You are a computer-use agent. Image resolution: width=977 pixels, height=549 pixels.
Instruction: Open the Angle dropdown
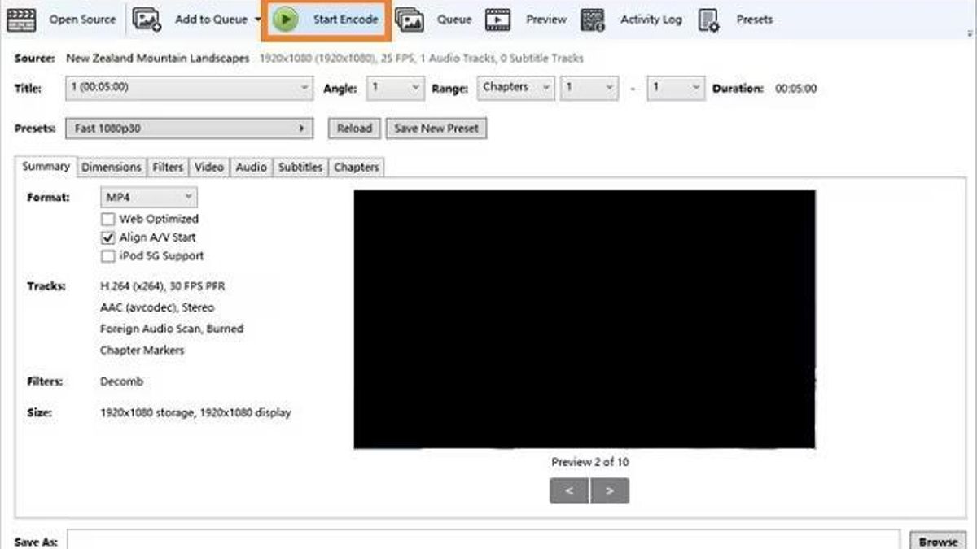[395, 88]
